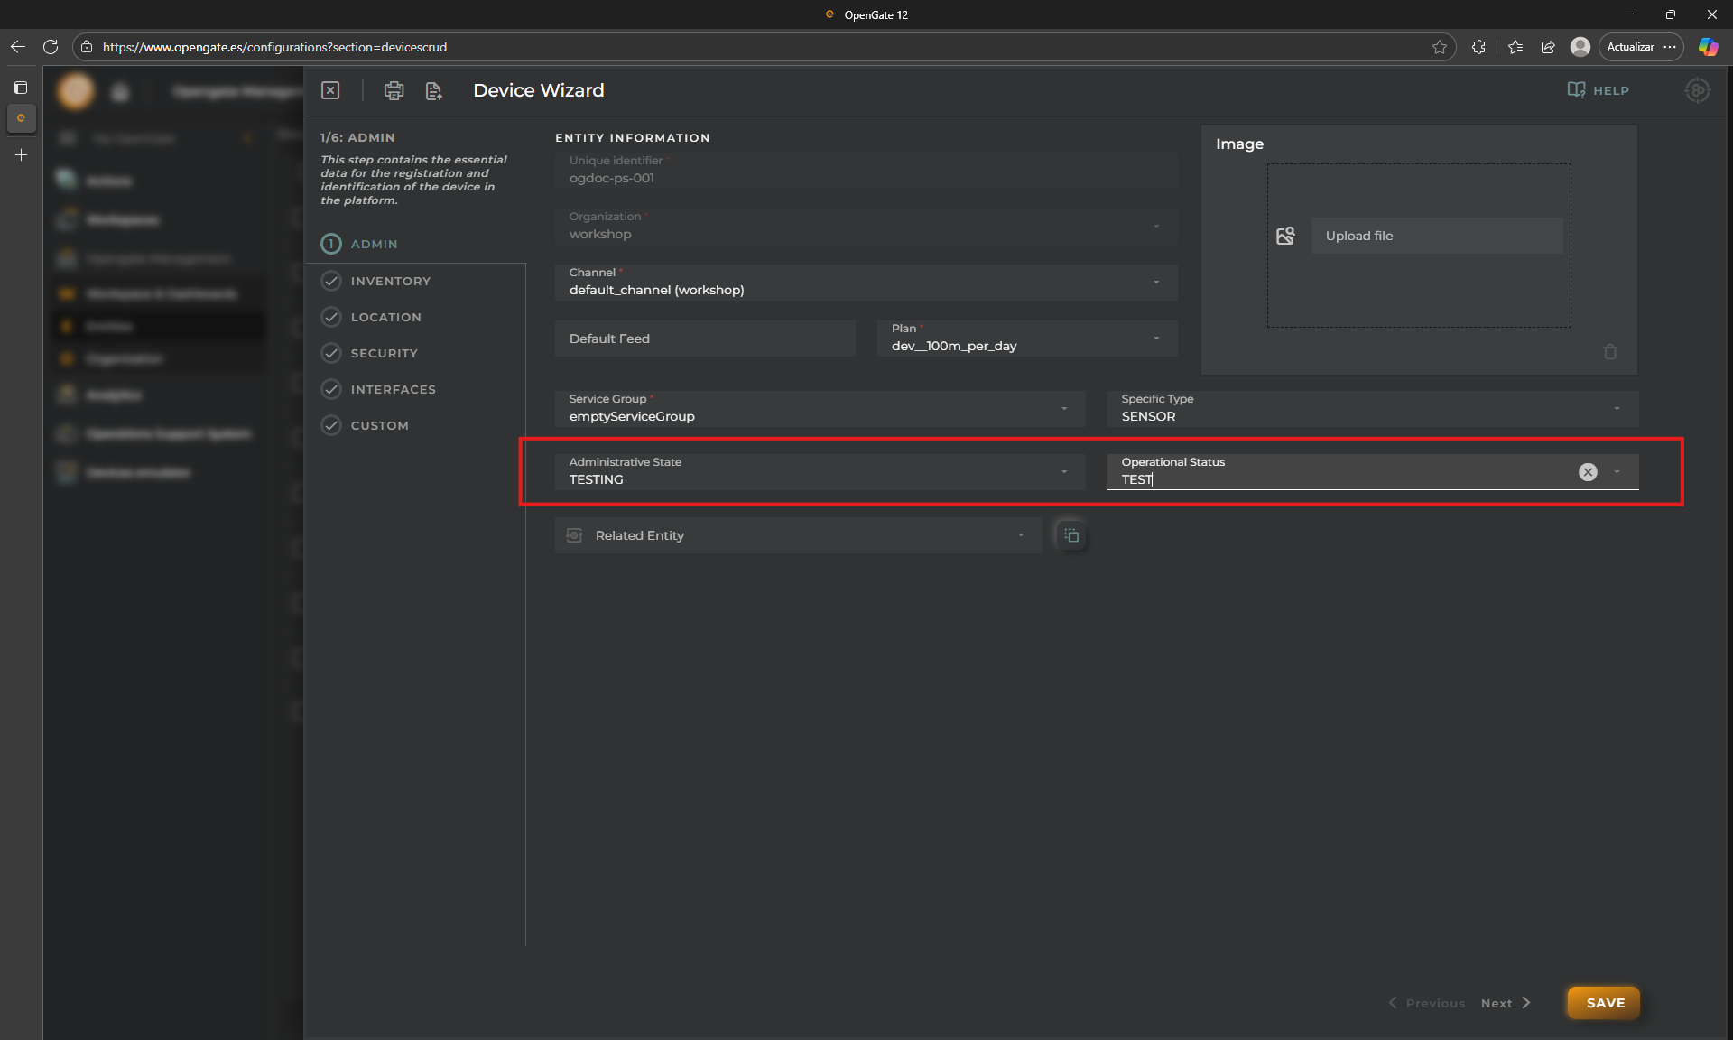Click the copy icon next to Related Entity

[1071, 535]
